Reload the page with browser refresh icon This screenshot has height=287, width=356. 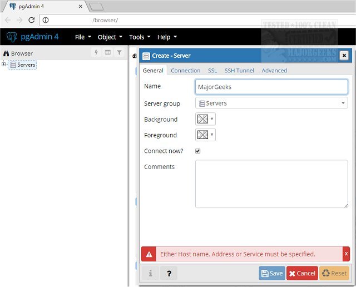coord(32,20)
